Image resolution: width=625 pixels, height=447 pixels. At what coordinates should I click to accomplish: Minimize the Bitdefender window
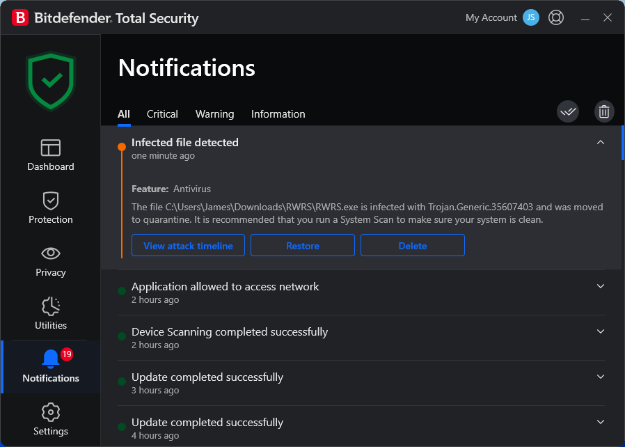click(585, 18)
